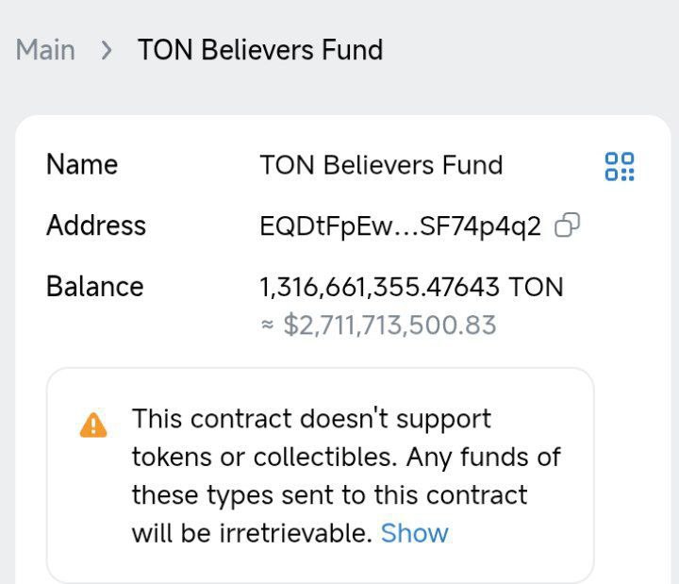Click the approximately-equal sign before the dollar value
679x584 pixels.
[x=267, y=325]
